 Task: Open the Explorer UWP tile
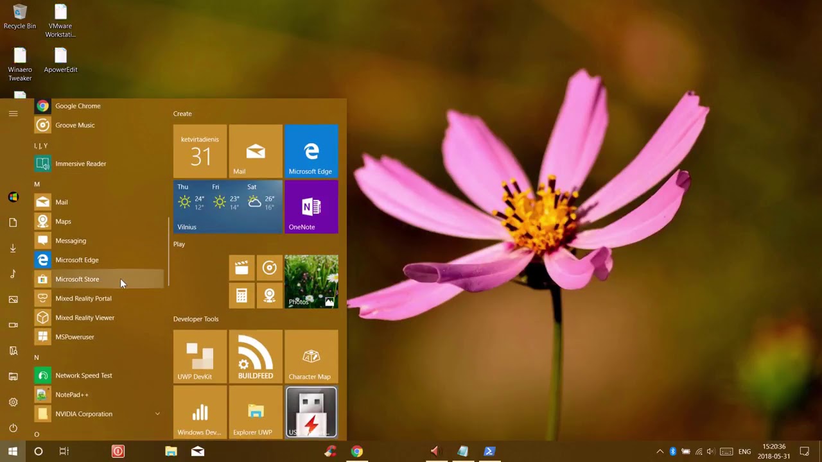tap(256, 413)
